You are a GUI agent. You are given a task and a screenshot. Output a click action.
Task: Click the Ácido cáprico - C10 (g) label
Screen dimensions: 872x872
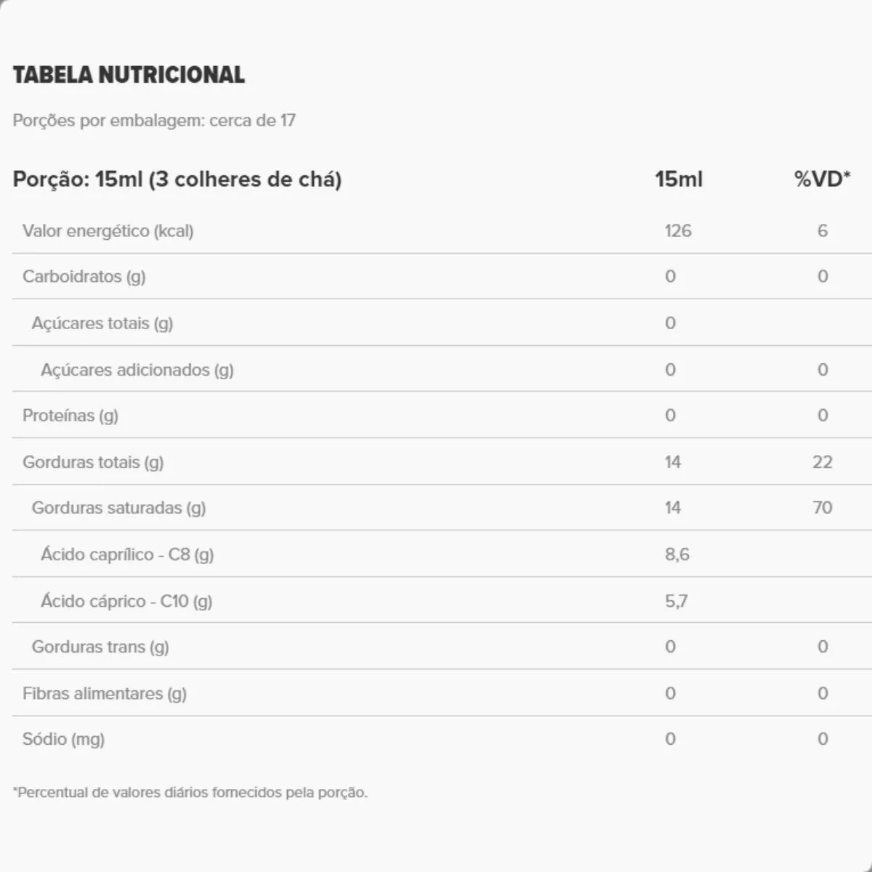[x=126, y=601]
